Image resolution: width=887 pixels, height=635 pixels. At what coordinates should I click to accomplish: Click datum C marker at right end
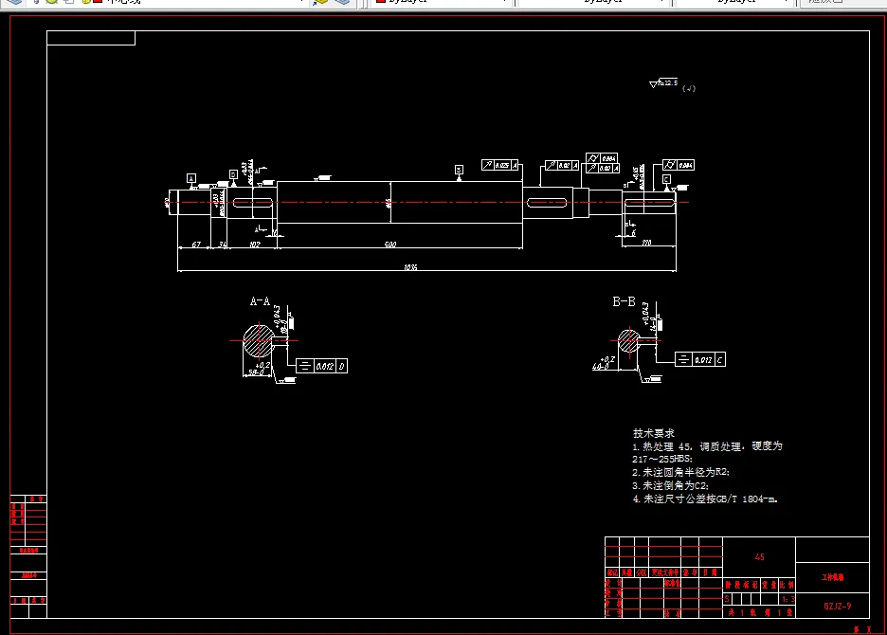(666, 179)
